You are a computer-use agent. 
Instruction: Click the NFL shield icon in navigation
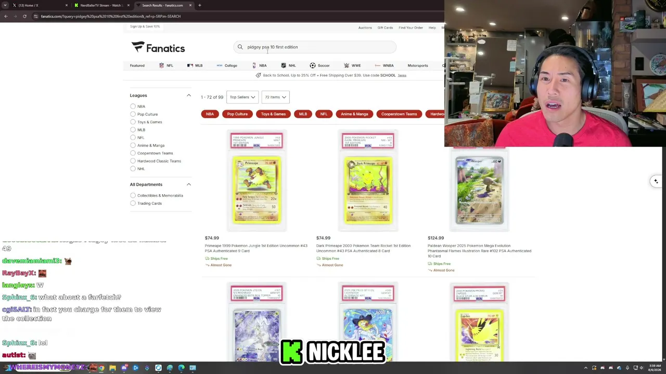coord(161,65)
